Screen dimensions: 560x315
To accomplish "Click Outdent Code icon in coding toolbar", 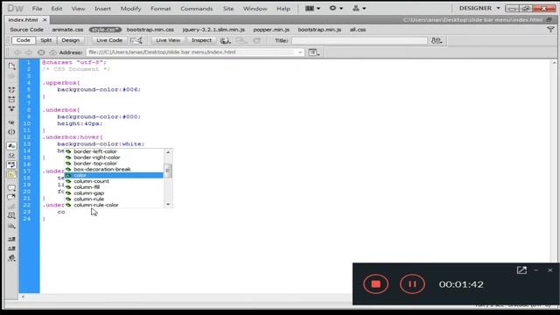I will coord(11,248).
